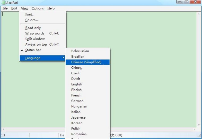Select Japanese language
Screen dimensions: 202x139
[87, 117]
